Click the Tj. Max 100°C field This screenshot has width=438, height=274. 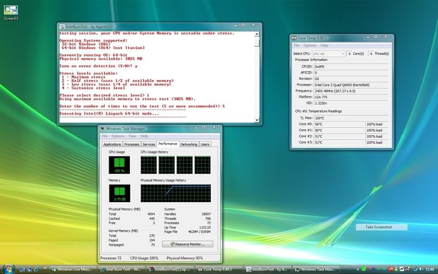point(351,118)
